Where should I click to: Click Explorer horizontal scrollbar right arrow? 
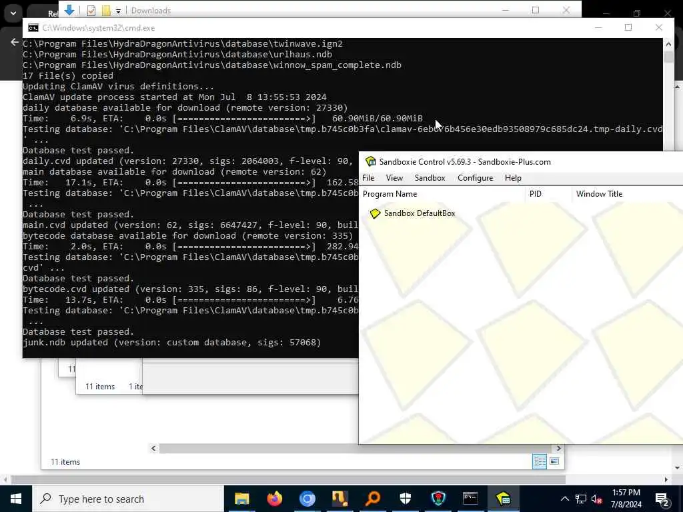pos(558,448)
